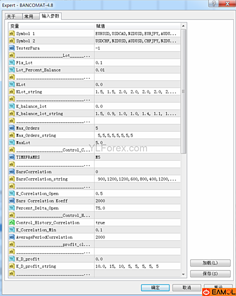Click the boolean icon beside Control_History_Correlation
Viewport: 236px width, 296px height.
12,223
